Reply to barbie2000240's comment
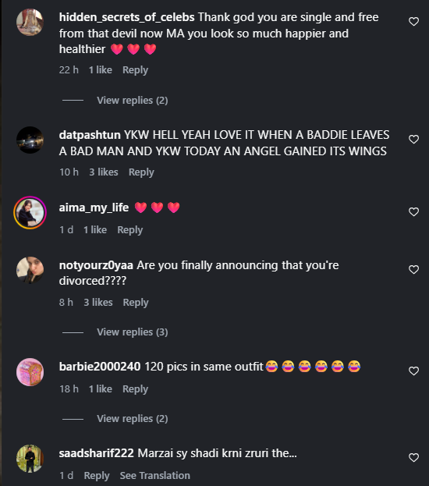The image size is (429, 486). (x=135, y=389)
